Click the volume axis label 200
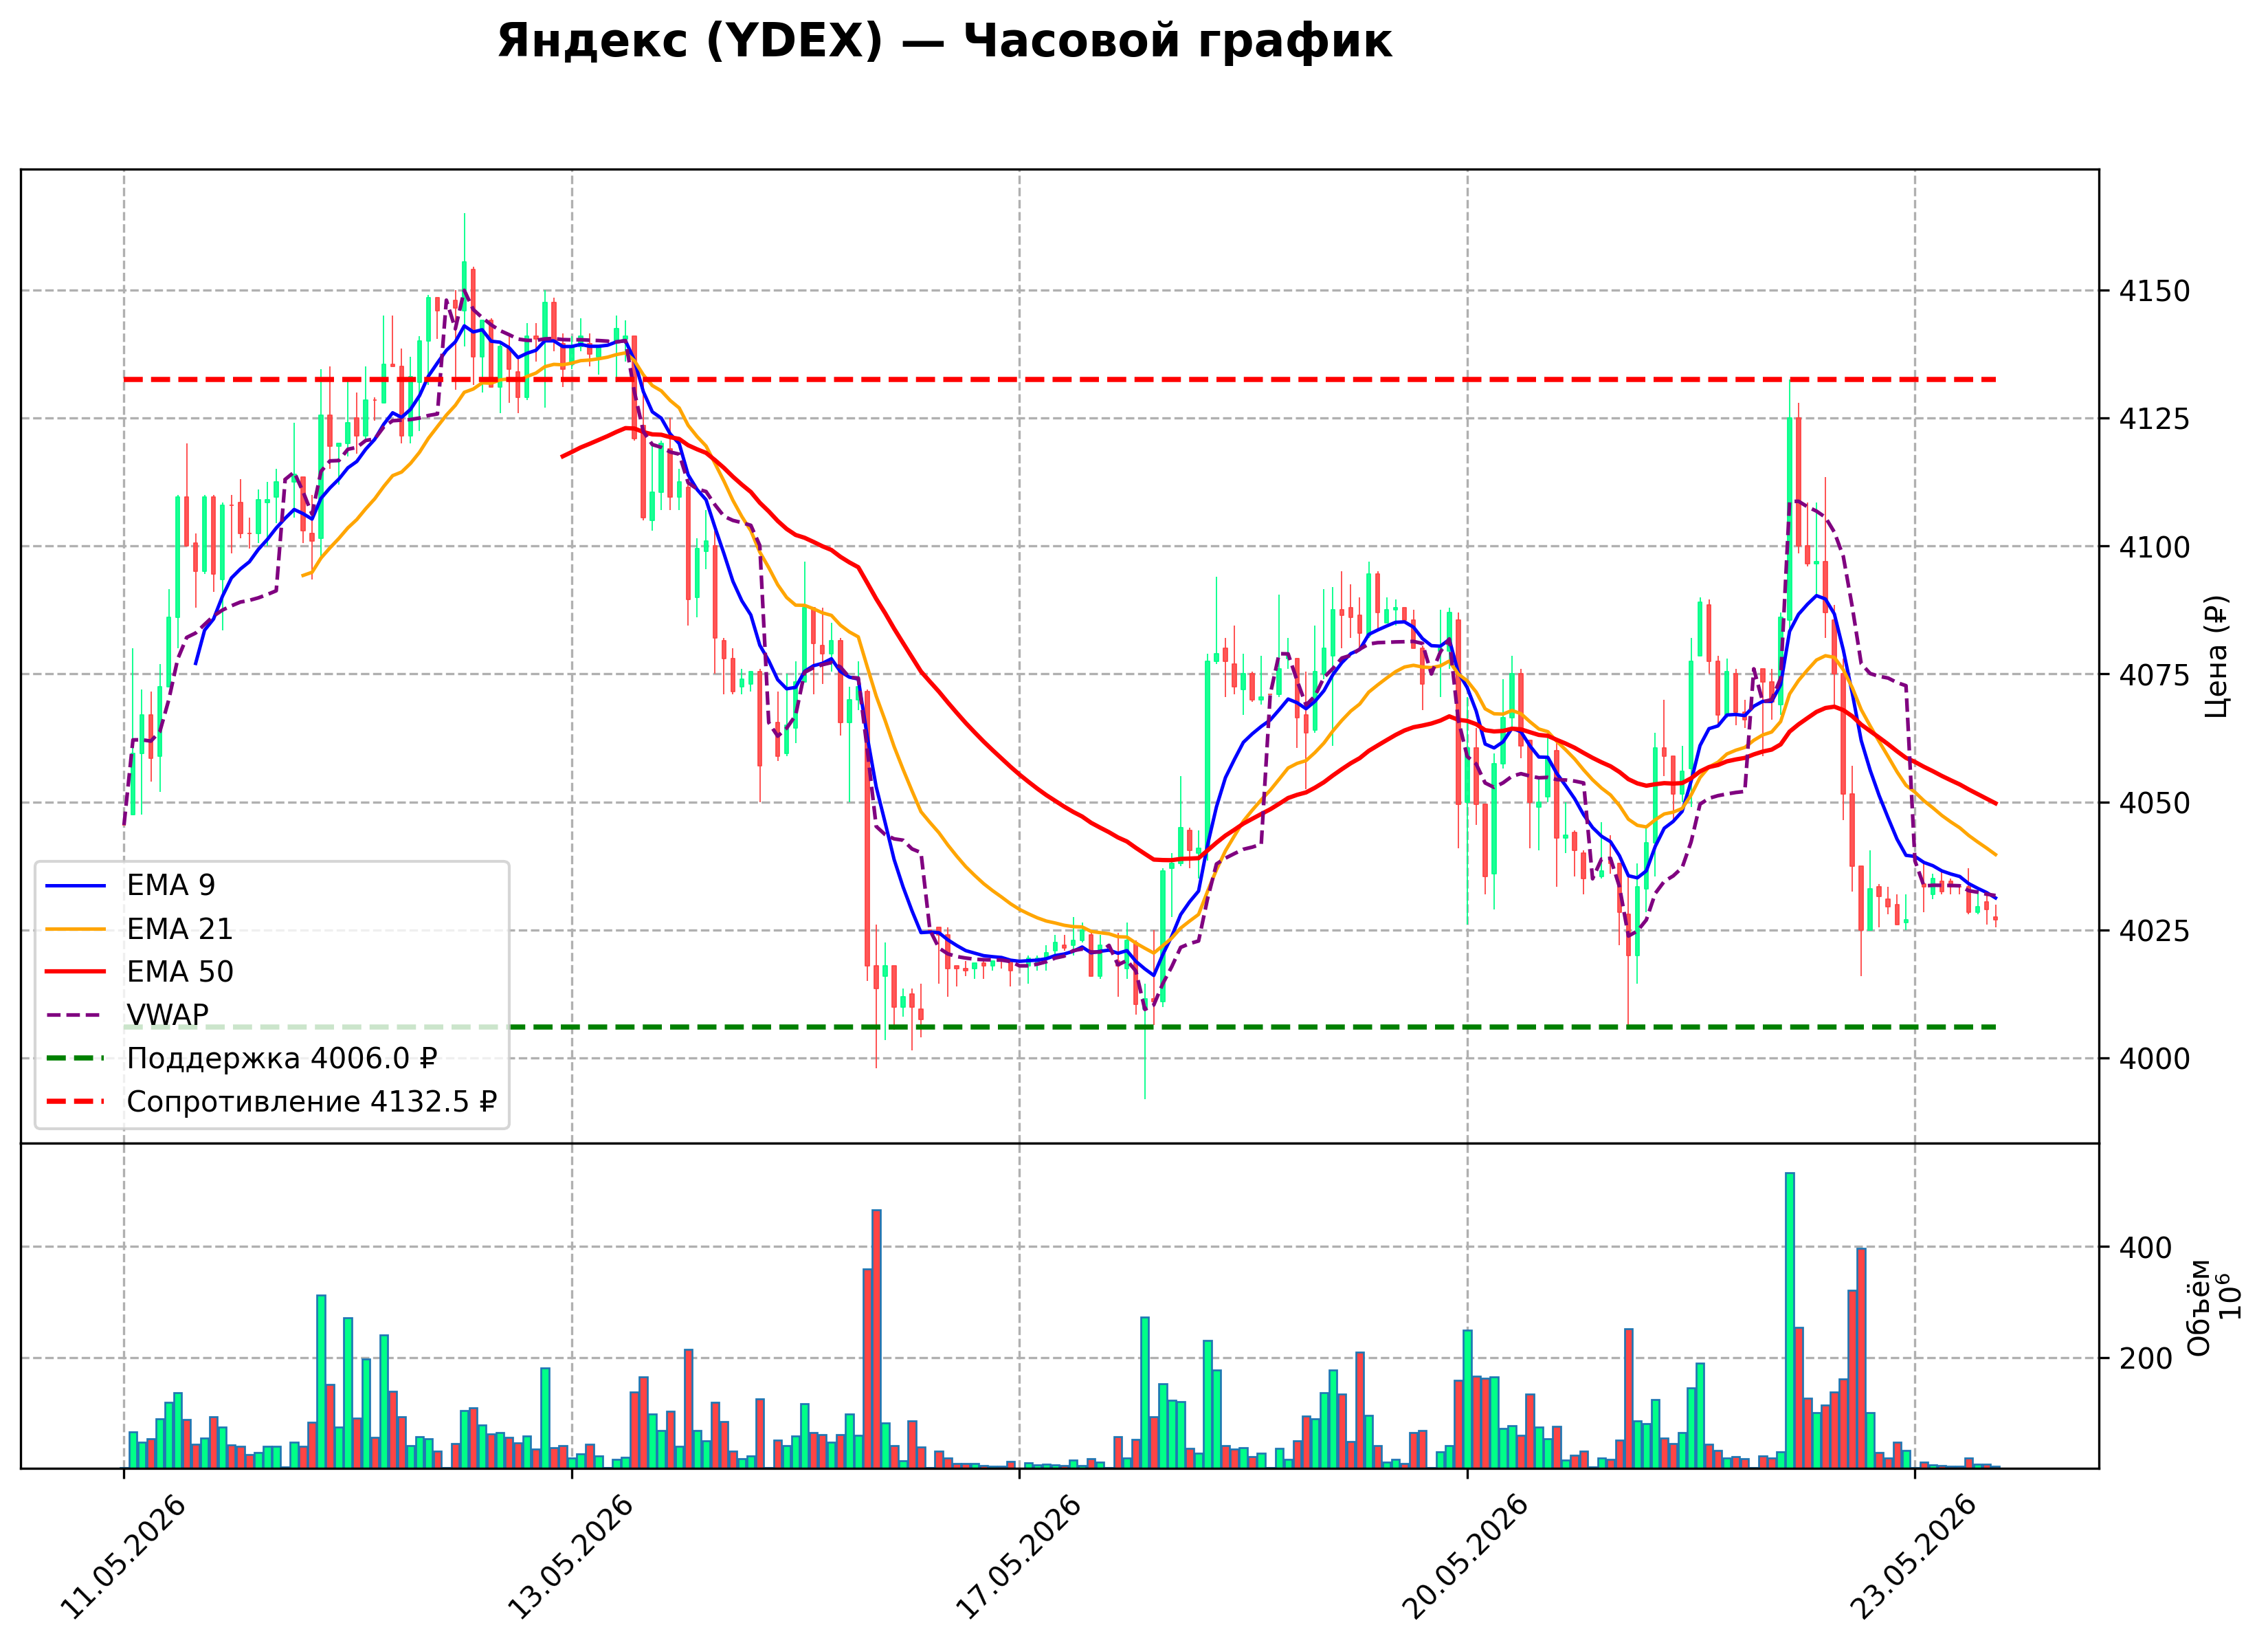The image size is (2268, 1645). [2146, 1359]
